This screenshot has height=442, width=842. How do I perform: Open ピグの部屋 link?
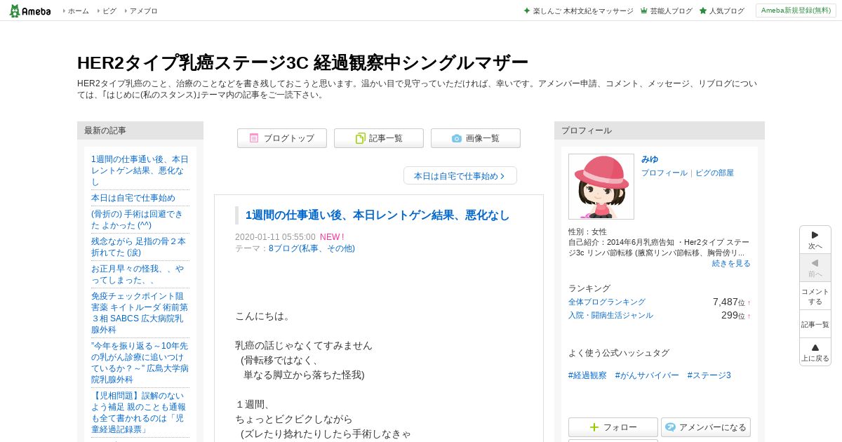point(714,173)
